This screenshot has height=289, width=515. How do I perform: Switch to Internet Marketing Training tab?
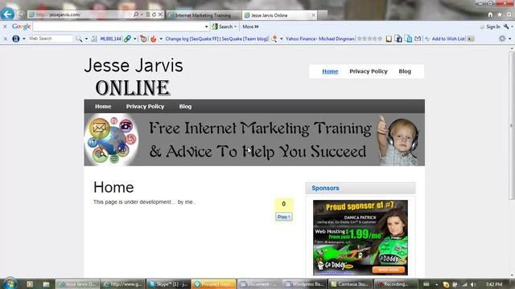203,15
